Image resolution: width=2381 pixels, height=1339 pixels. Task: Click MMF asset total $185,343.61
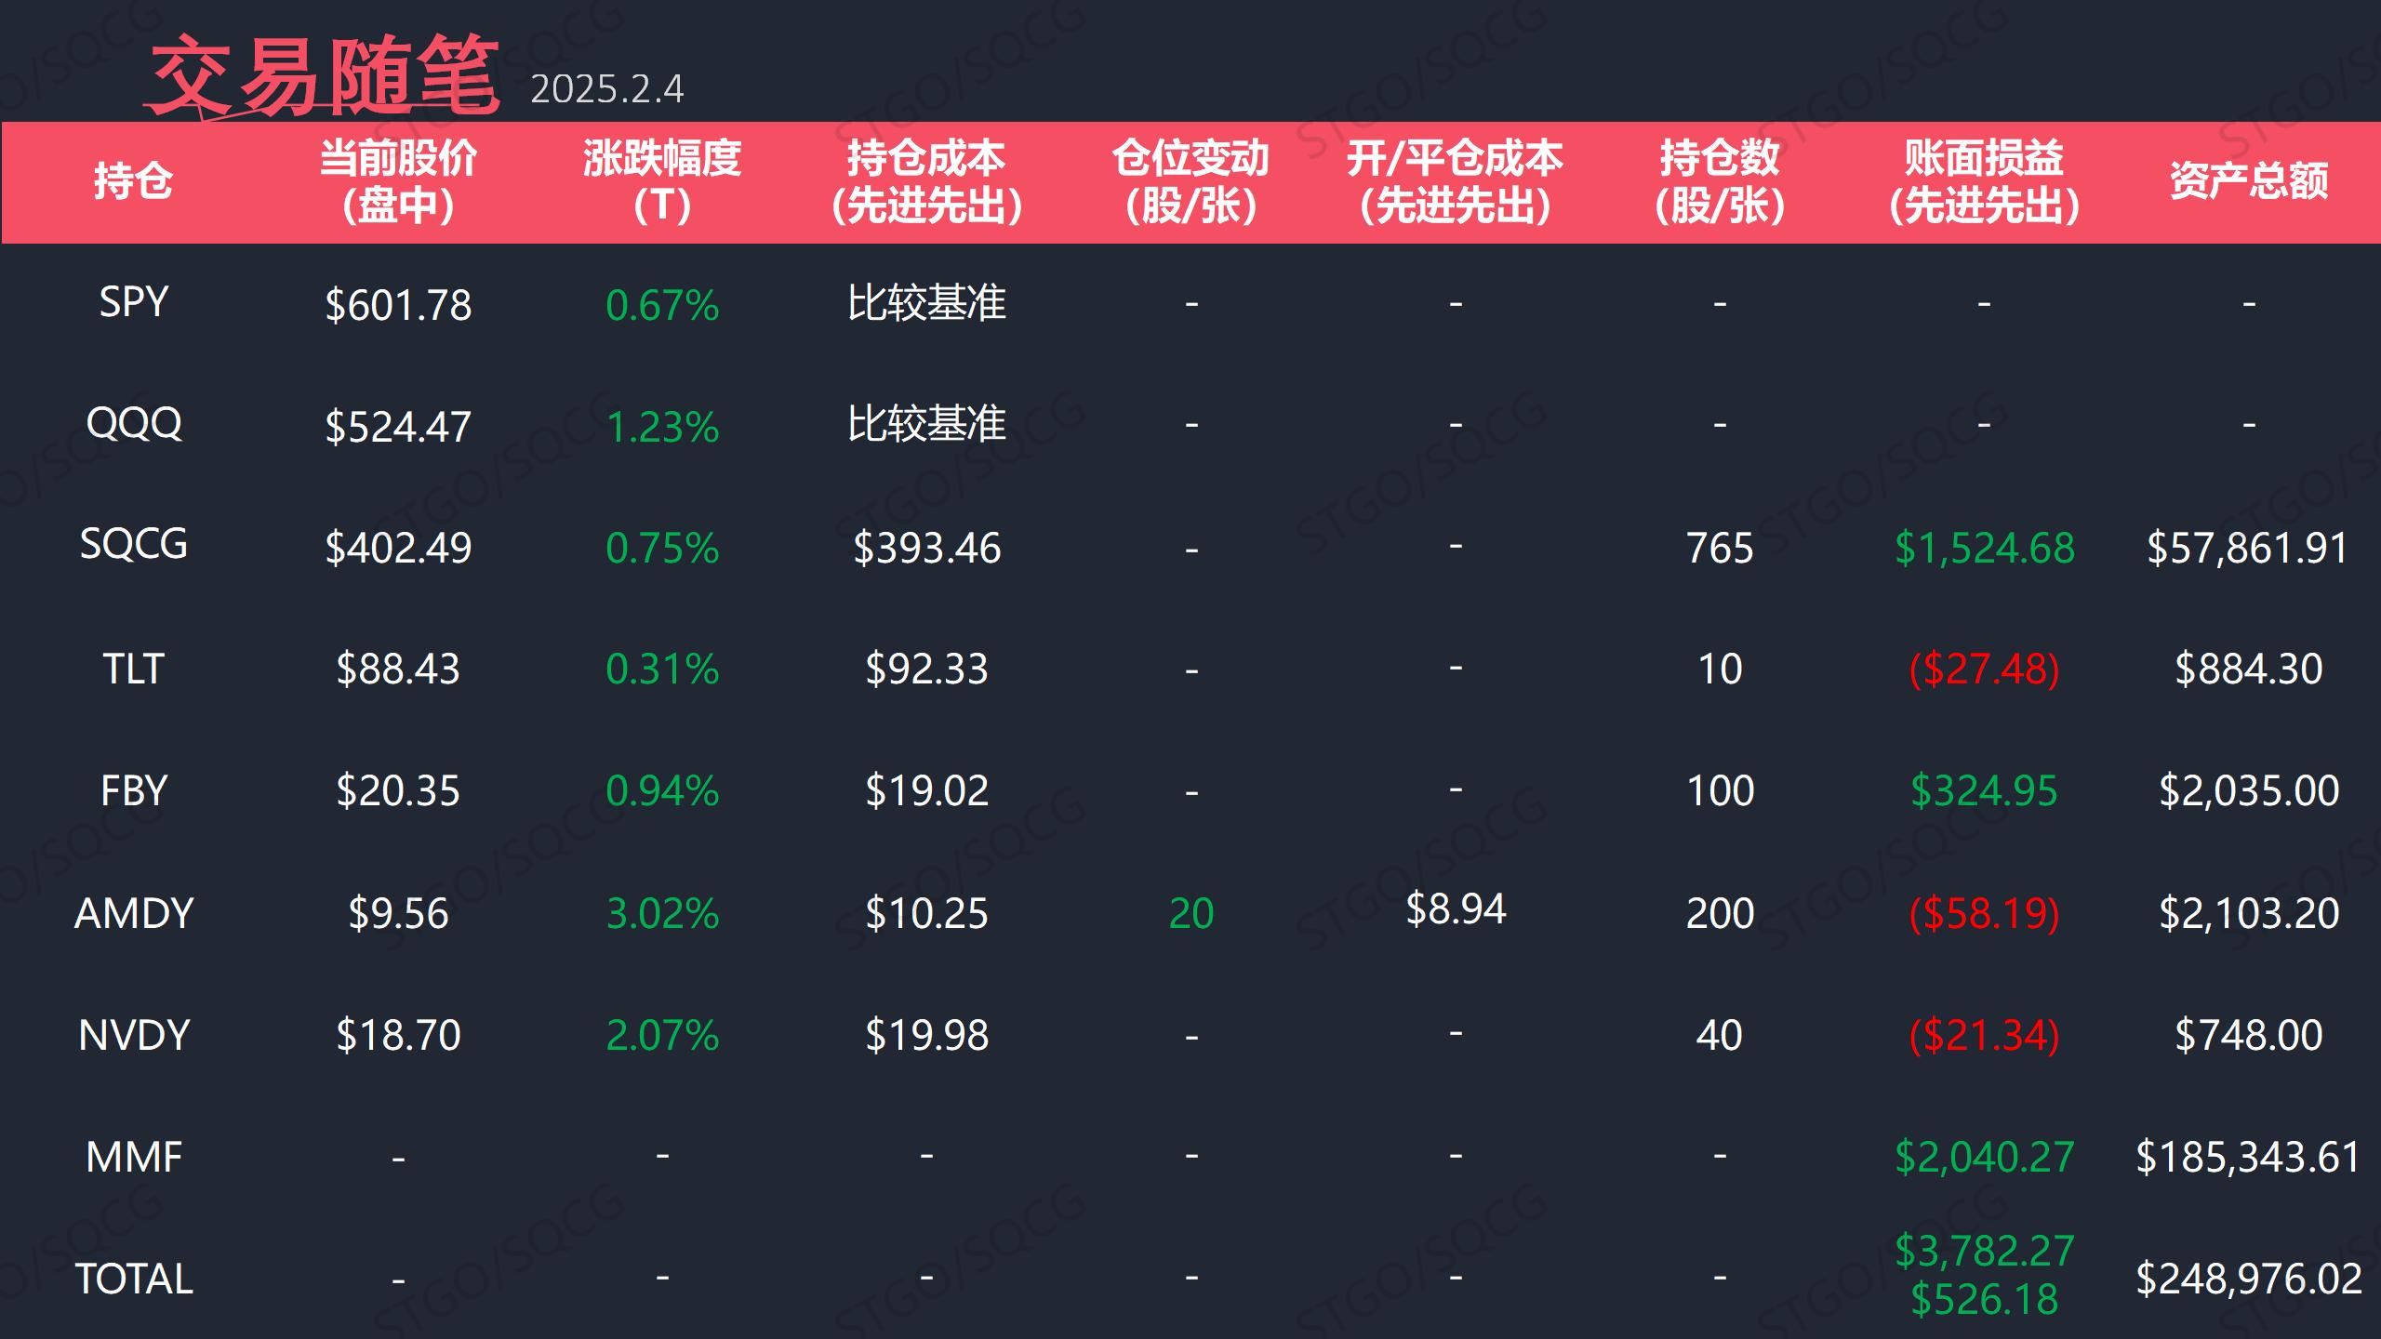(2249, 1158)
